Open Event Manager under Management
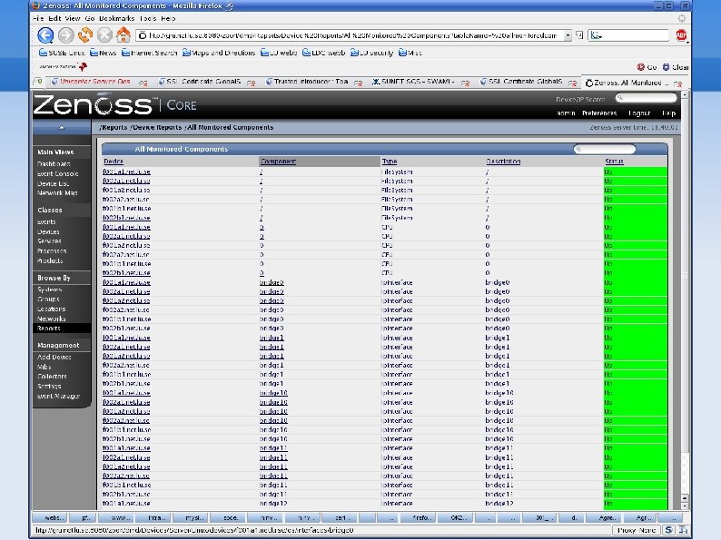Image resolution: width=721 pixels, height=540 pixels. 58,396
